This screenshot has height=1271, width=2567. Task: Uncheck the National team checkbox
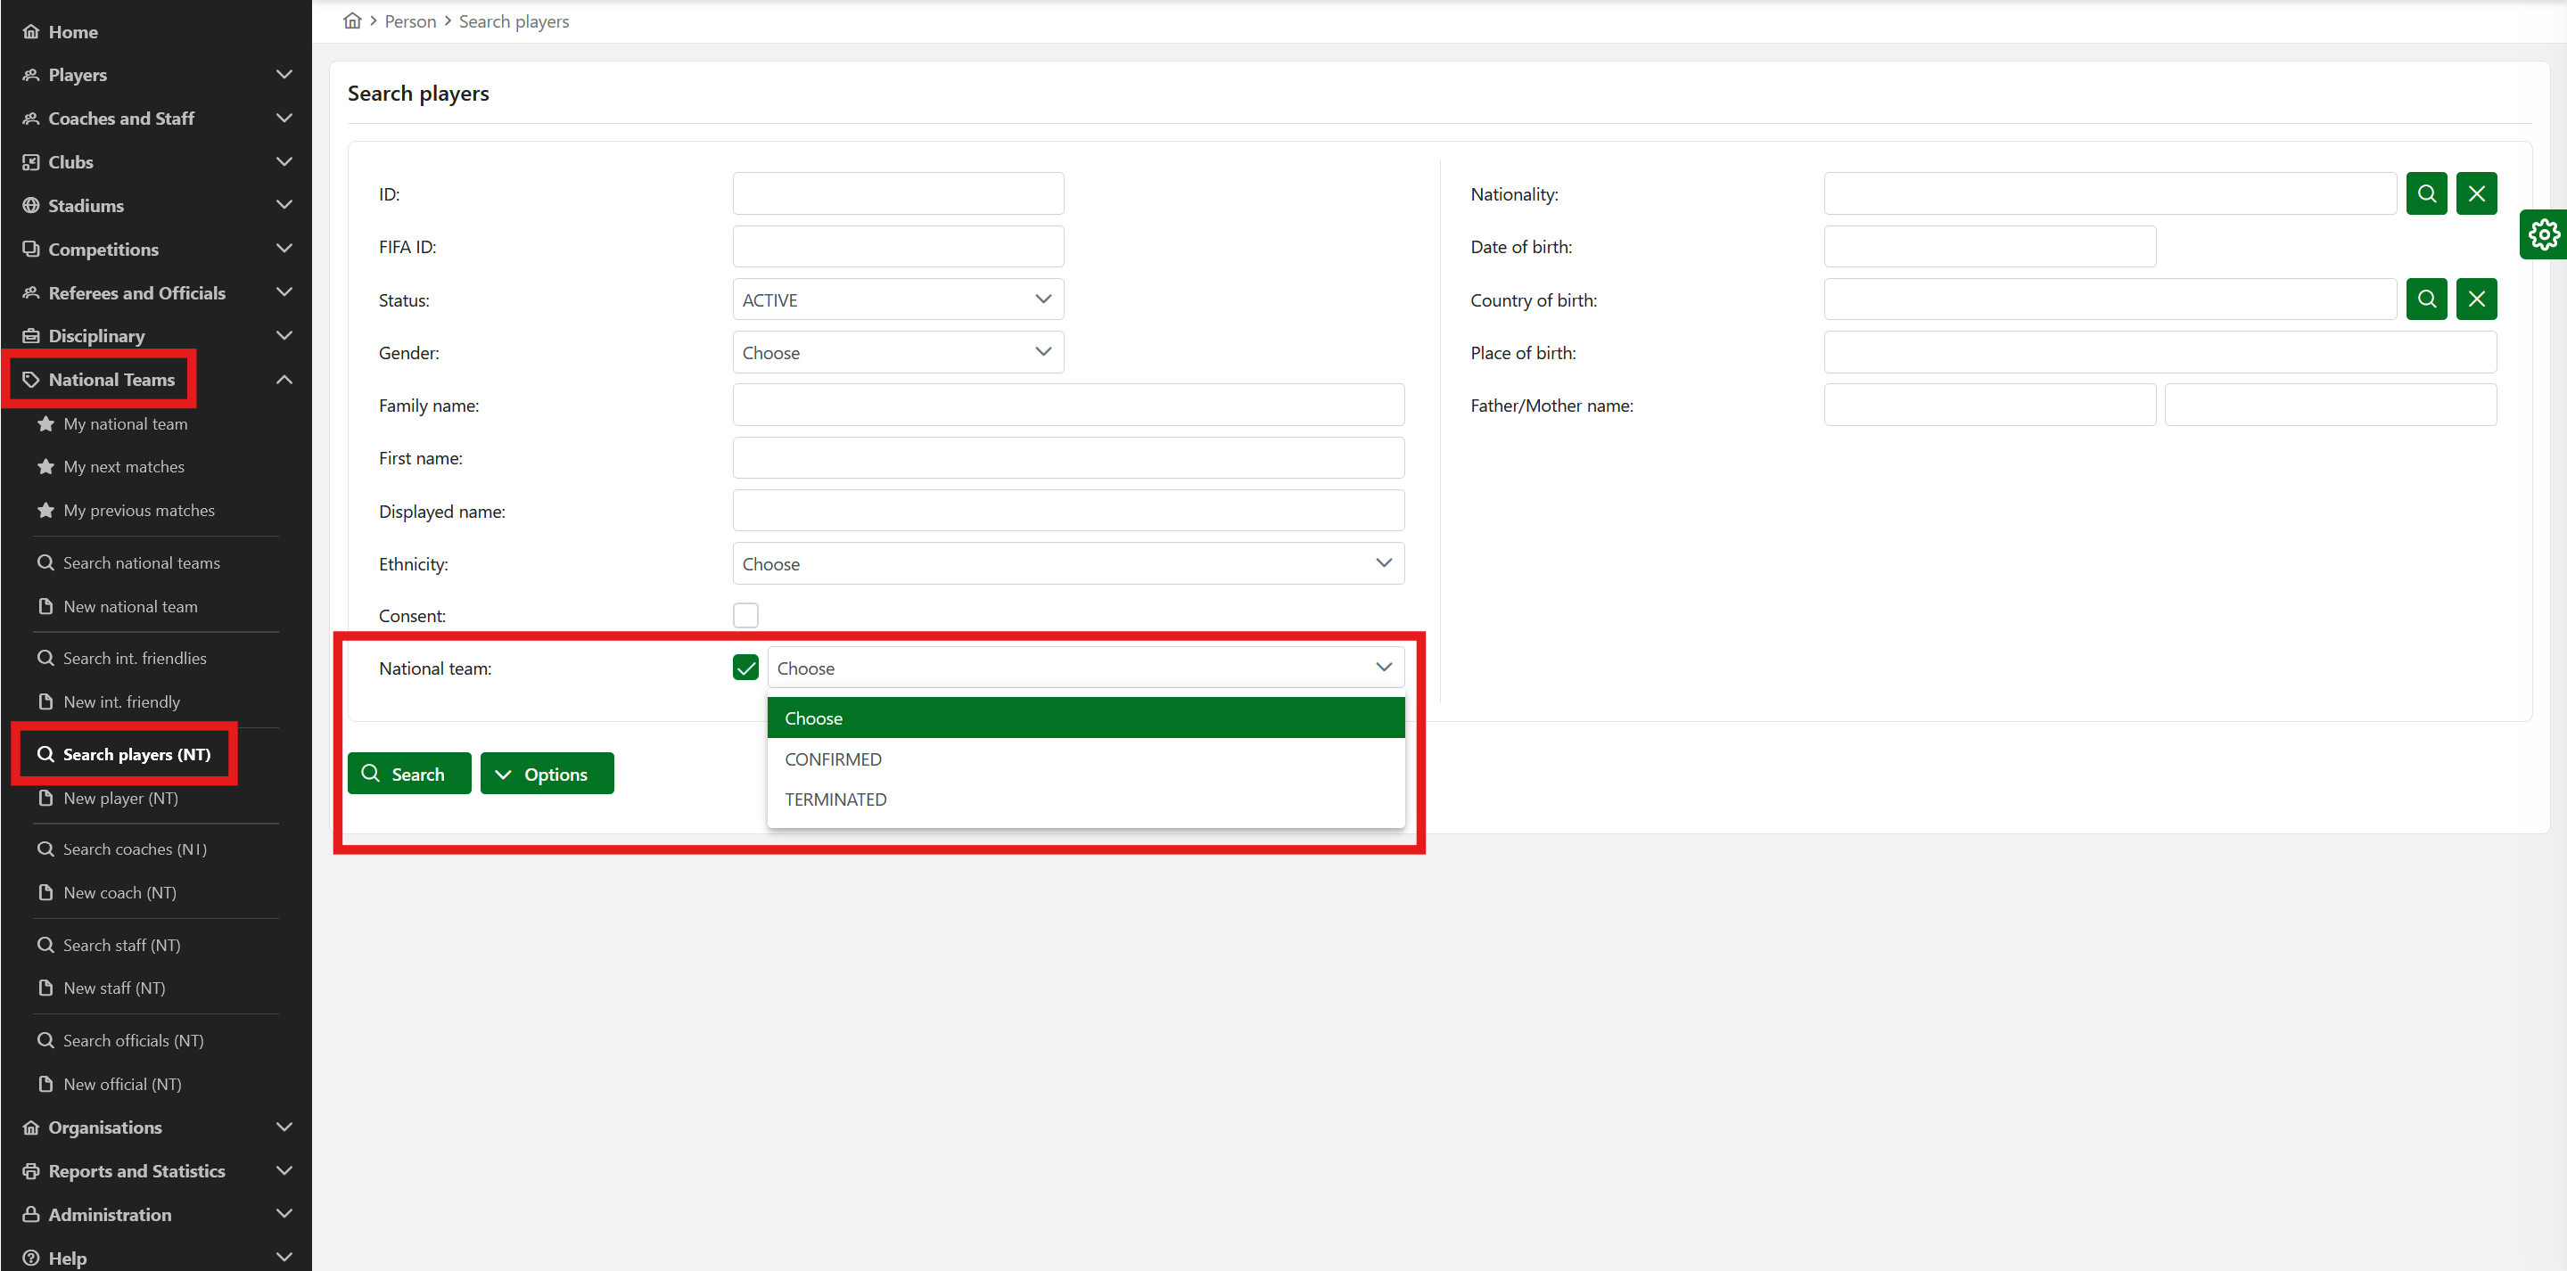click(745, 668)
